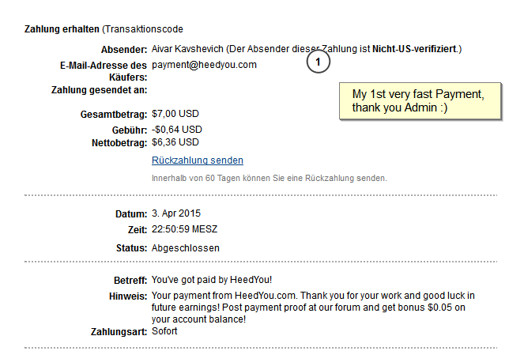The width and height of the screenshot is (509, 351).
Task: Click the payment@heedyou.com email address
Action: 204,65
